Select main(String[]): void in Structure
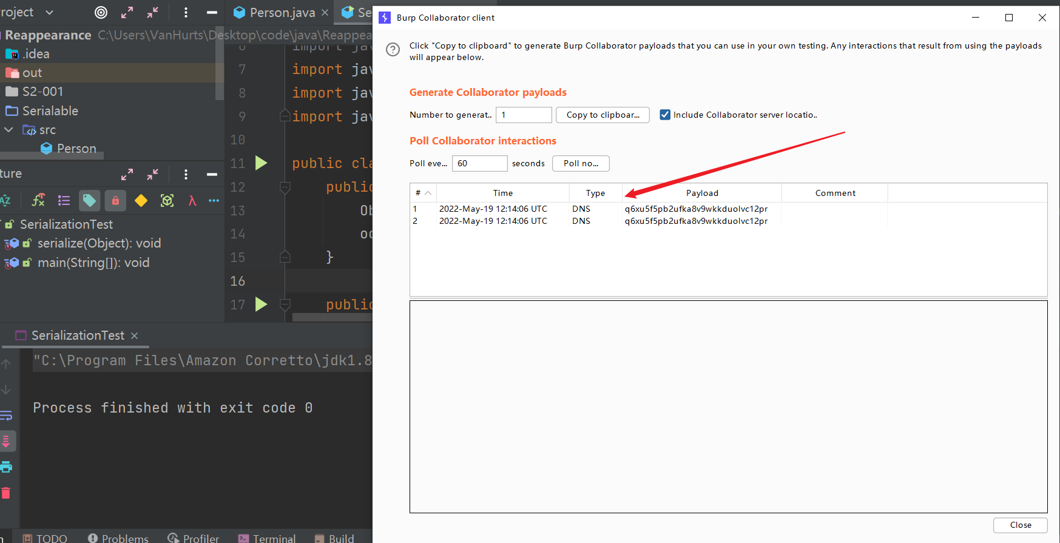The height and width of the screenshot is (543, 1060). point(77,263)
